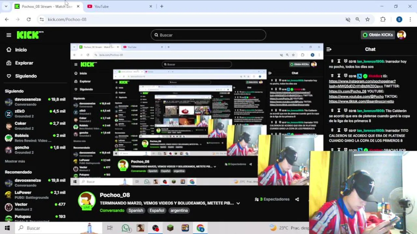The height and width of the screenshot is (234, 417).
Task: Click the zoom magnifier icon in address bar
Action: [x=358, y=19]
